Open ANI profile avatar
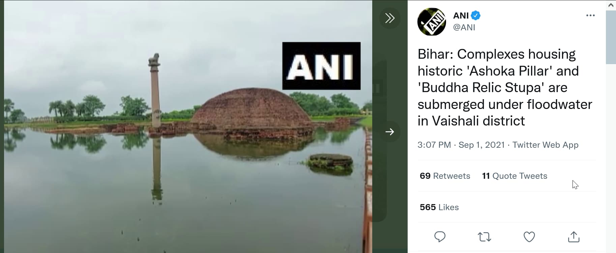The height and width of the screenshot is (253, 616). 432,22
